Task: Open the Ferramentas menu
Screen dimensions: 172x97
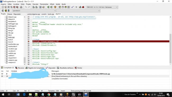Action: (x=44, y=4)
